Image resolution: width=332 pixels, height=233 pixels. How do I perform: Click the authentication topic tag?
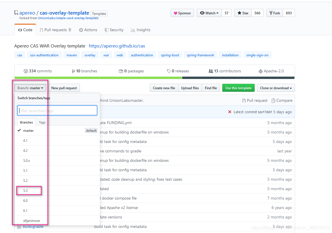pyautogui.click(x=142, y=55)
